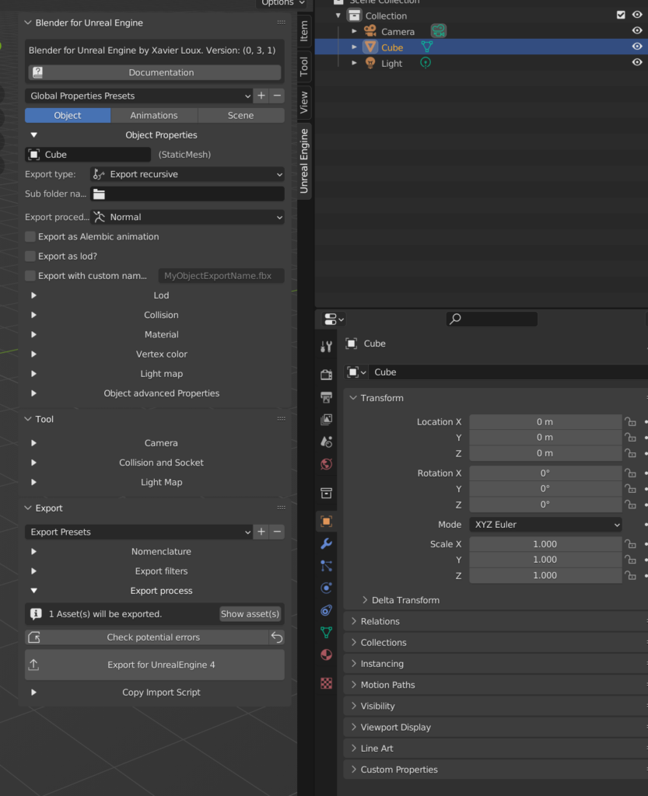
Task: Add a new Global Properties preset
Action: [261, 96]
